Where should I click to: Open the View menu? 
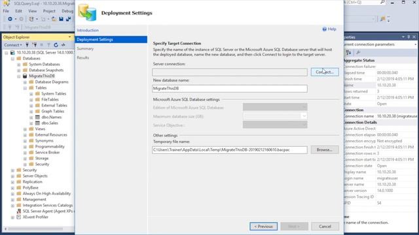[x=32, y=11]
